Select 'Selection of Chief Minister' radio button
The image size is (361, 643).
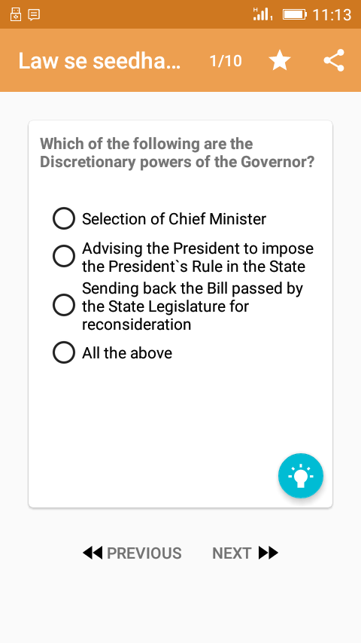click(64, 218)
